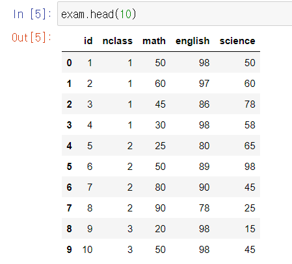Click math value 45 in index row 2
The height and width of the screenshot is (264, 292).
pyautogui.click(x=160, y=104)
